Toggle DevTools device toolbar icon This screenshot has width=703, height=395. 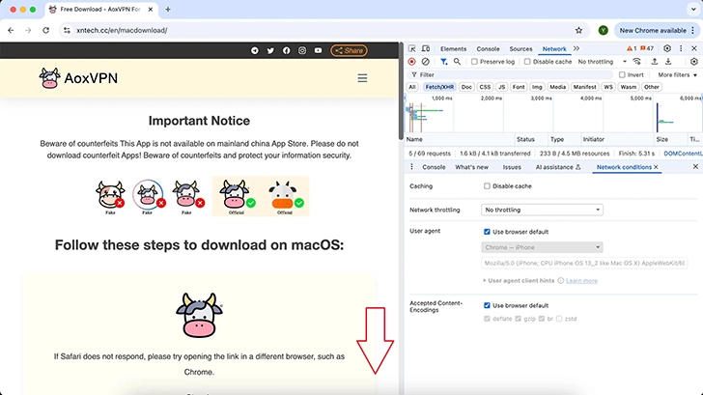click(x=426, y=48)
